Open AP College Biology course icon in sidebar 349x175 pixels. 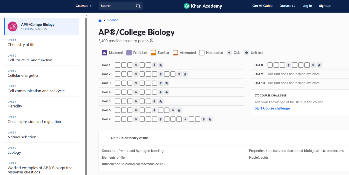coord(13,27)
